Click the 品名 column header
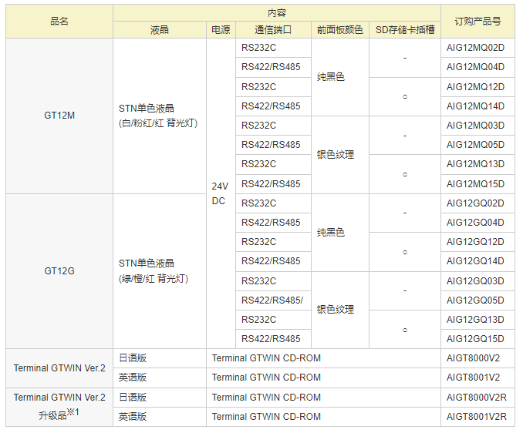This screenshot has height=433, width=523. [59, 22]
